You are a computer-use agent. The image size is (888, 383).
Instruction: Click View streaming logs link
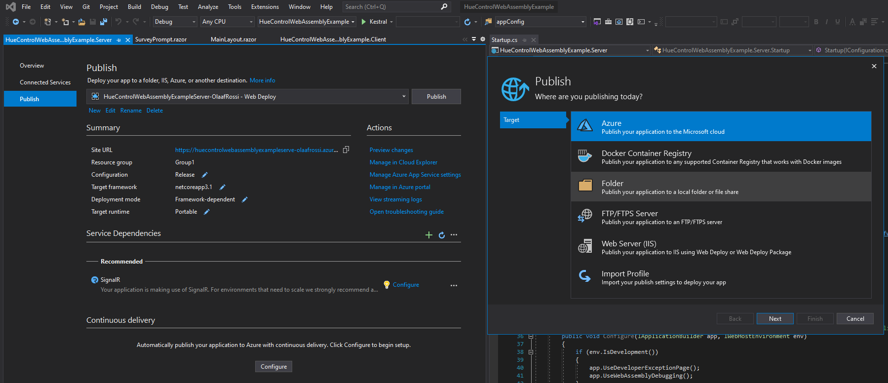(396, 199)
